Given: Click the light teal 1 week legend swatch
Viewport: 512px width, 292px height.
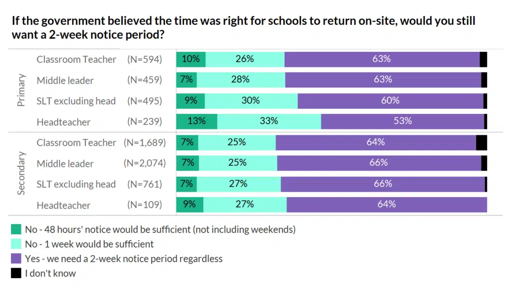Looking at the screenshot, I should [16, 244].
